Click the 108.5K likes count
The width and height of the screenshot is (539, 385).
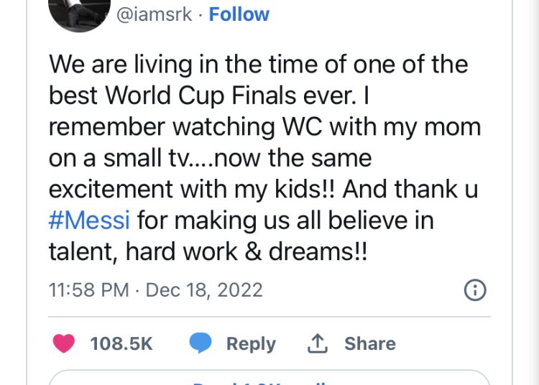[121, 343]
